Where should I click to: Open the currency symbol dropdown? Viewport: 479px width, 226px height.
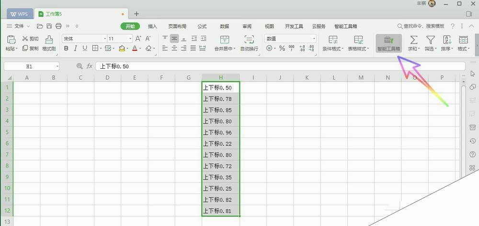(x=274, y=48)
